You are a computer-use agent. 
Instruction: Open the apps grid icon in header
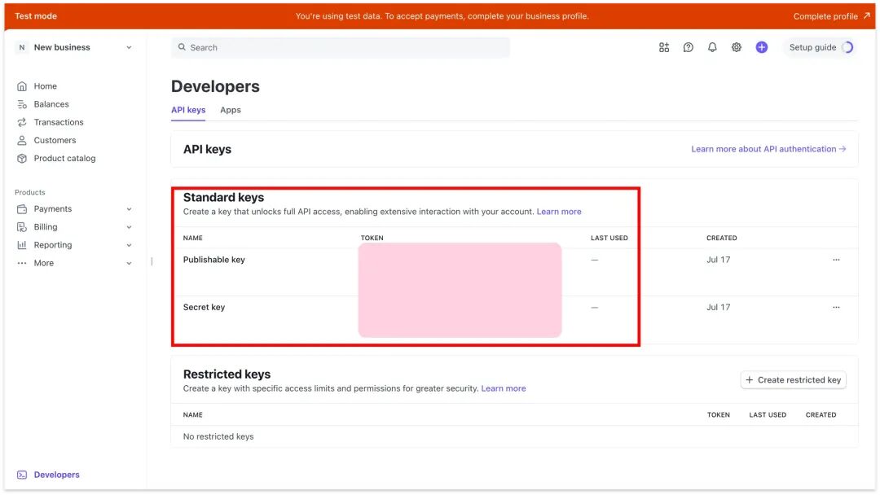pos(664,48)
